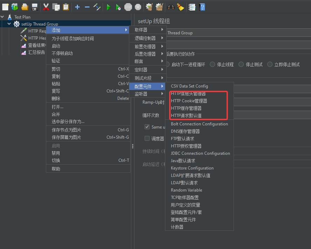The width and height of the screenshot is (311, 249).
Task: Toggle the Same user checkbox
Action: [147, 127]
